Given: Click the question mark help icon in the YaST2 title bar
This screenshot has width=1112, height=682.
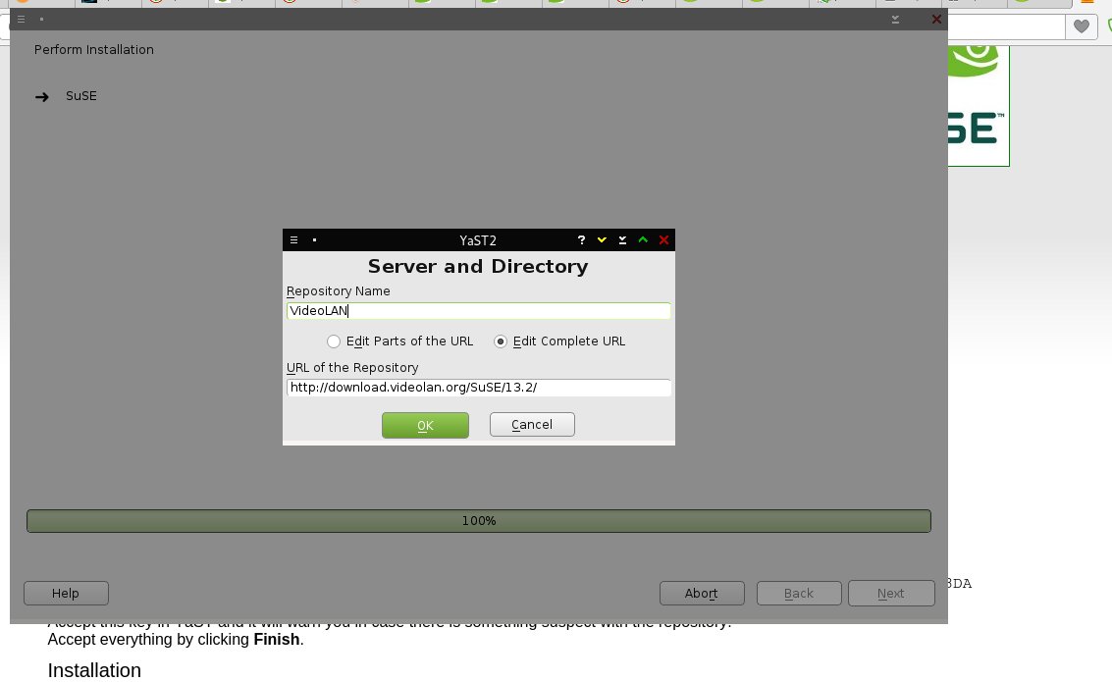Looking at the screenshot, I should coord(581,240).
